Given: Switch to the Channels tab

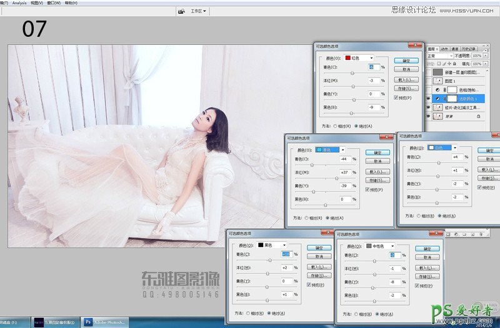Looking at the screenshot, I should pos(454,48).
